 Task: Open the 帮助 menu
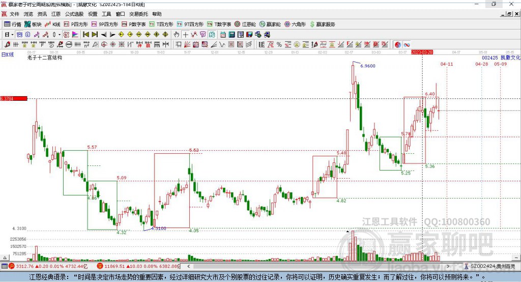coord(157,14)
